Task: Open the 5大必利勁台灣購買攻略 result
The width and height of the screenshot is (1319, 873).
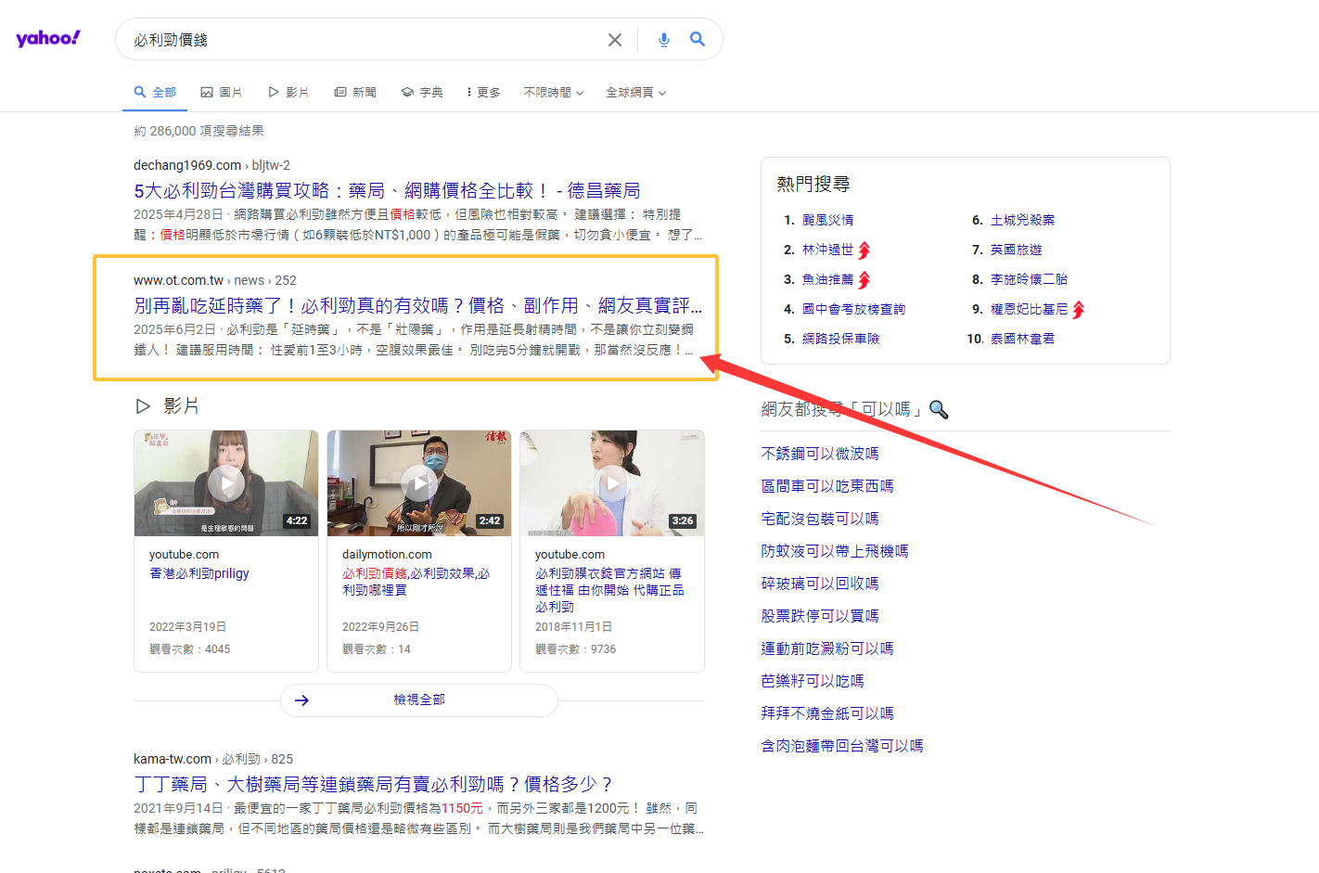Action: point(387,190)
